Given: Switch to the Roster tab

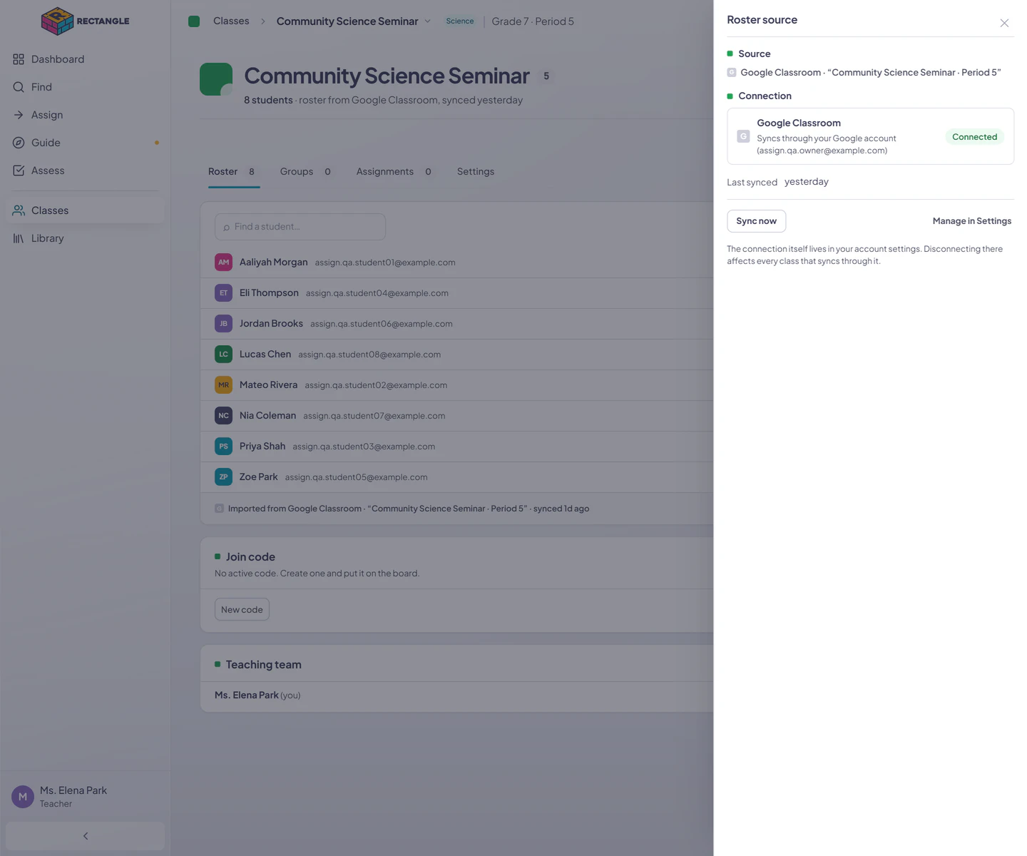Looking at the screenshot, I should (234, 172).
